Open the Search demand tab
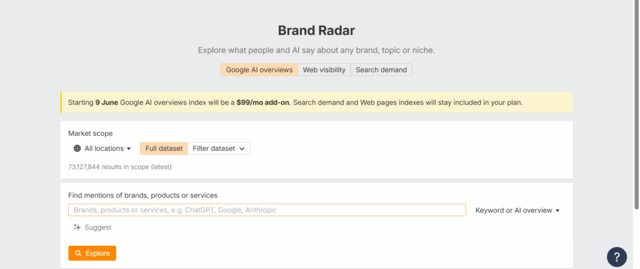Screen dimensions: 640x269 pos(381,70)
